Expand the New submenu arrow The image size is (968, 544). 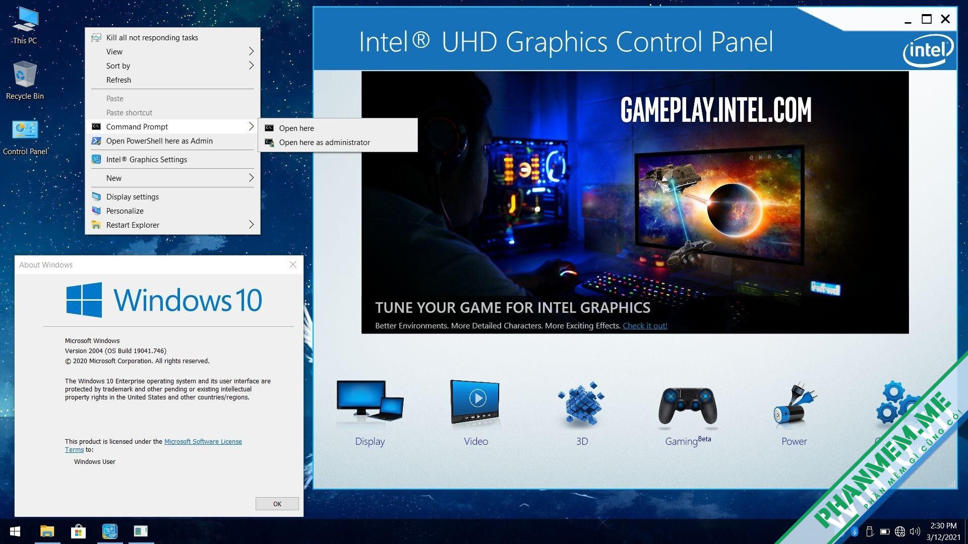coord(251,178)
